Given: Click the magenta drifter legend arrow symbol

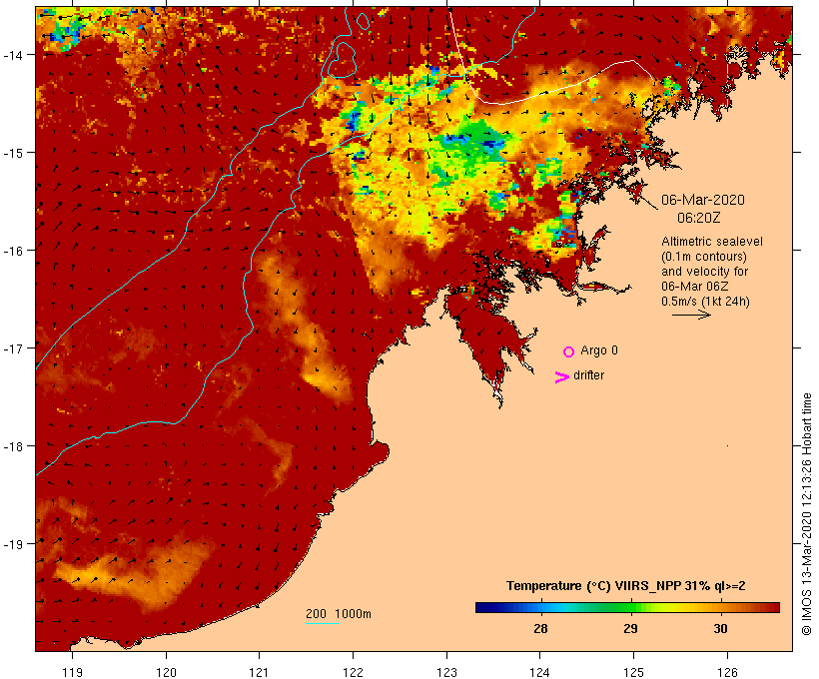Looking at the screenshot, I should tap(561, 377).
